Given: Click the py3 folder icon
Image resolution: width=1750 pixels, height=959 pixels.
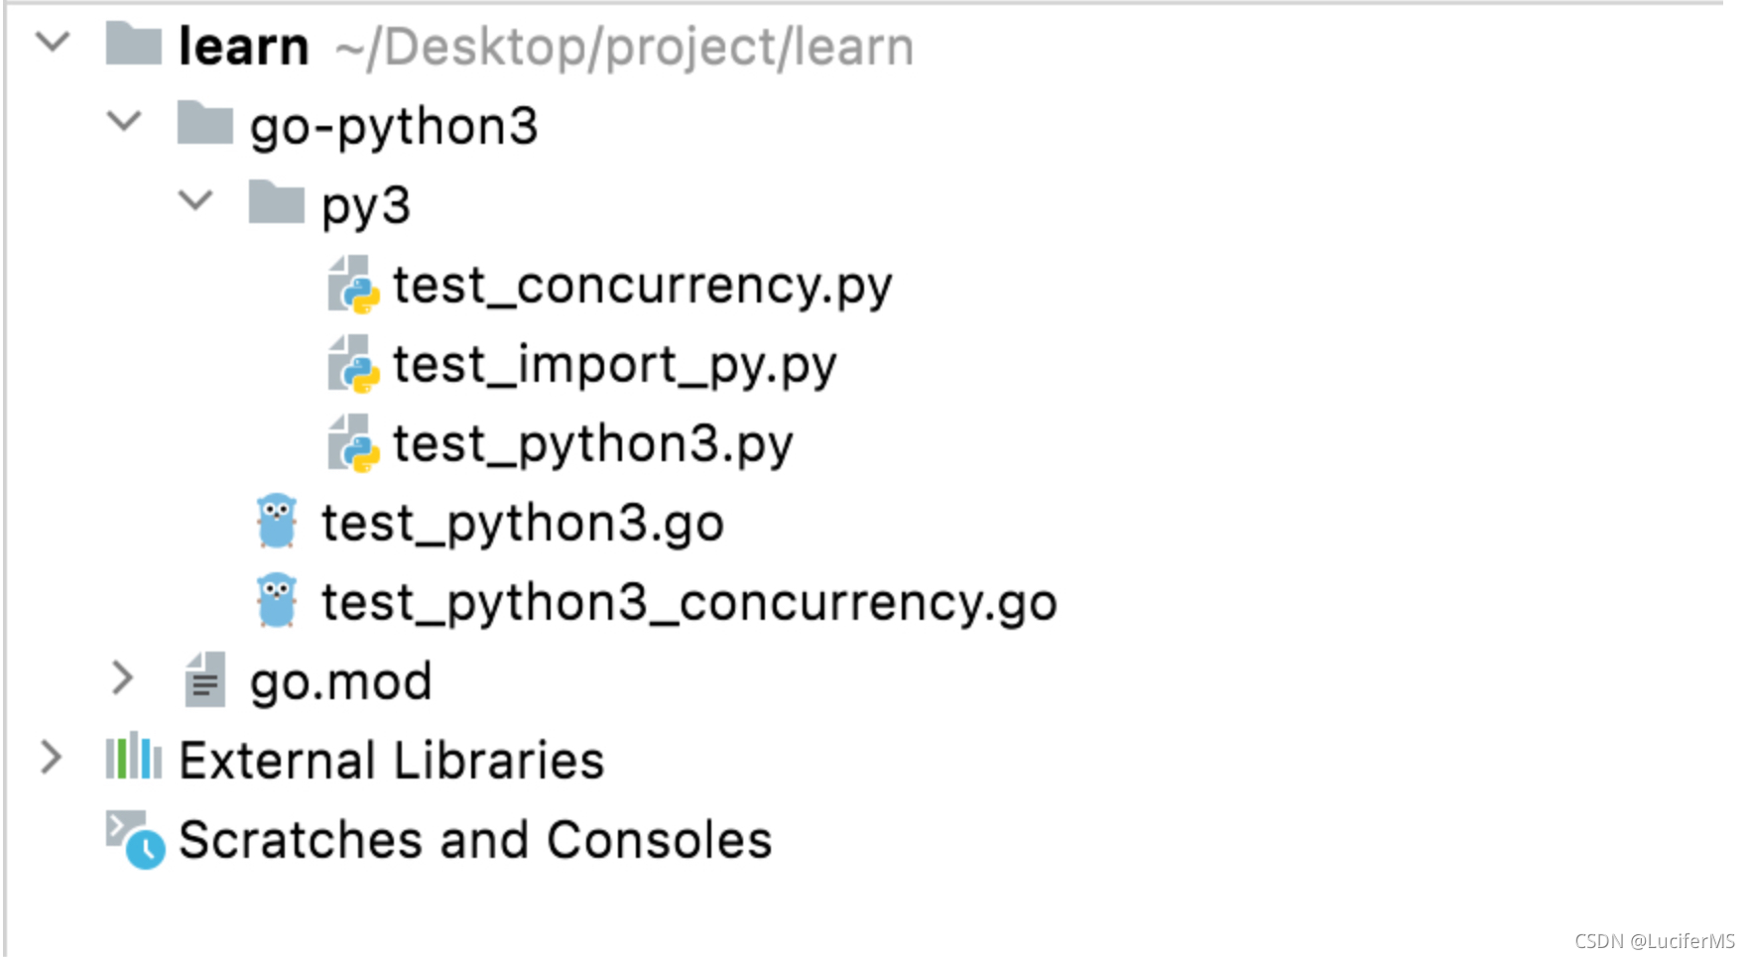Looking at the screenshot, I should [x=278, y=204].
